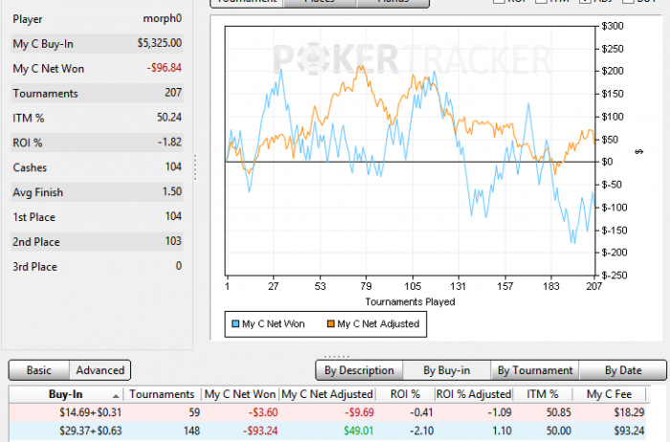The image size is (670, 442).
Task: Click the $-250 y-axis label
Action: [614, 275]
